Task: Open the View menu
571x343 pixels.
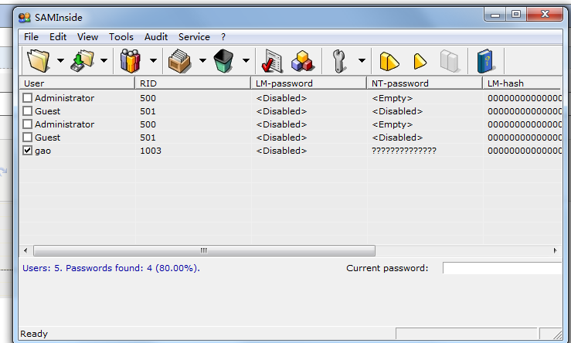Action: 88,37
